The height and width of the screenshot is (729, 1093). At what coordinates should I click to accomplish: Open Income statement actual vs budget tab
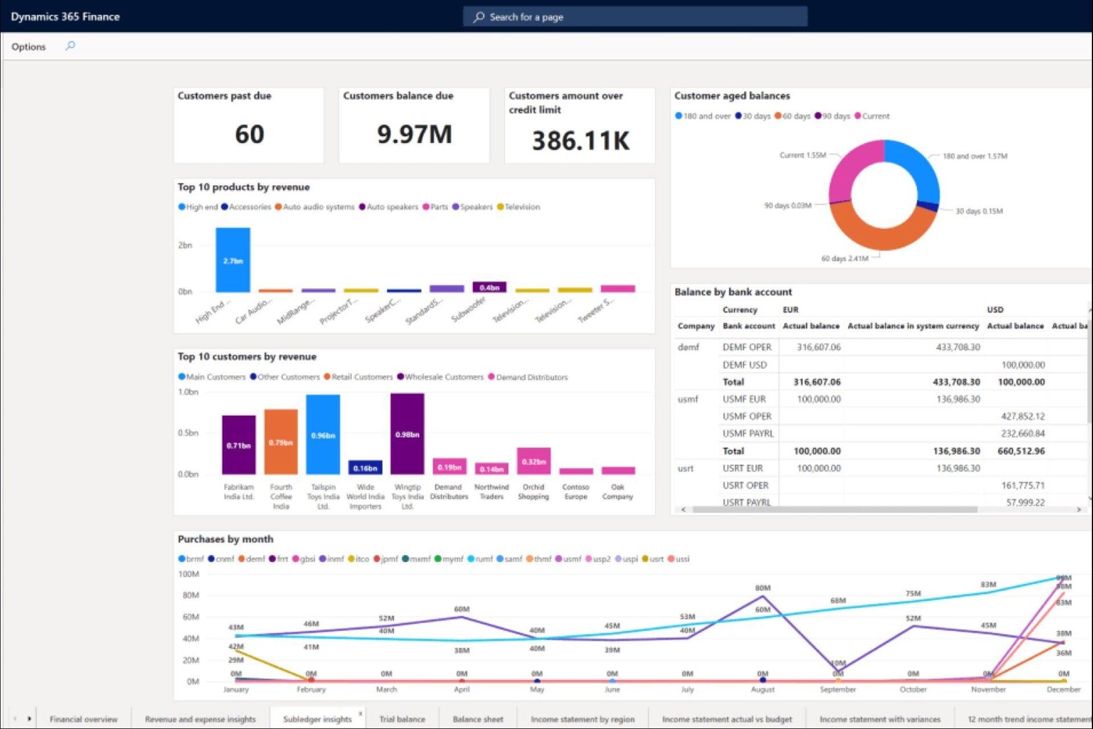coord(727,719)
